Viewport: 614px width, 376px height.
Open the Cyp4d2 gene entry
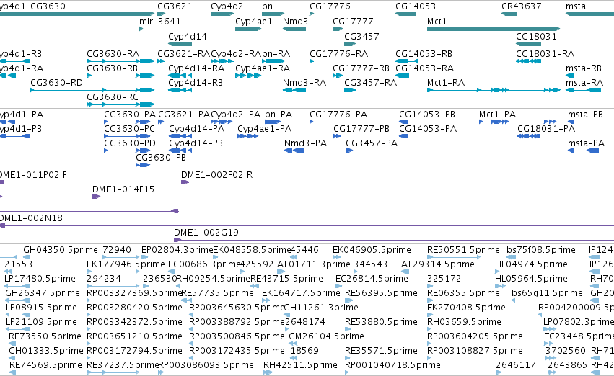click(222, 14)
